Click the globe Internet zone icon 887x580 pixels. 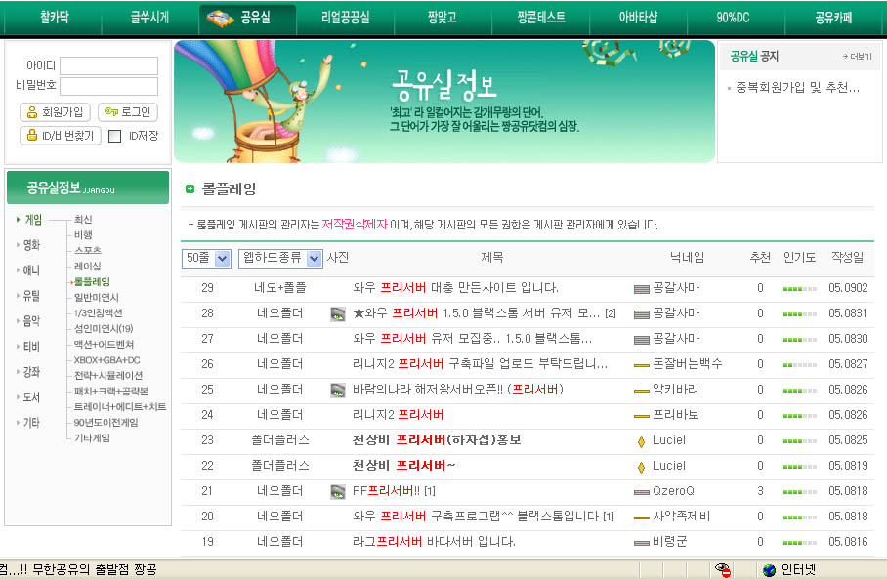770,570
